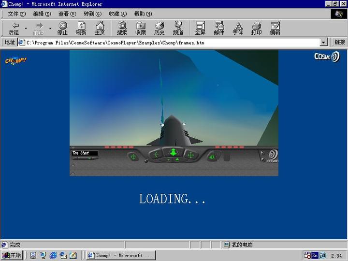Screen dimensions: 348x261
Task: Click inside the address bar URL field
Action: tap(169, 43)
